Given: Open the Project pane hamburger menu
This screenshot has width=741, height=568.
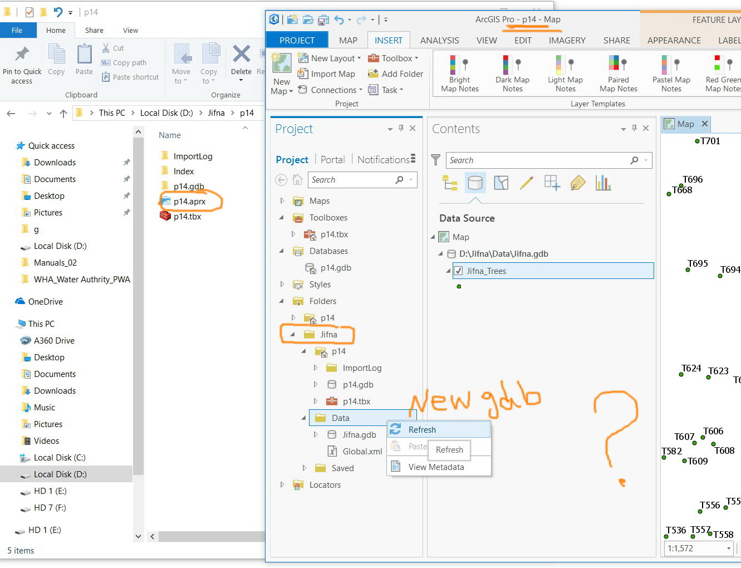Looking at the screenshot, I should [x=413, y=158].
